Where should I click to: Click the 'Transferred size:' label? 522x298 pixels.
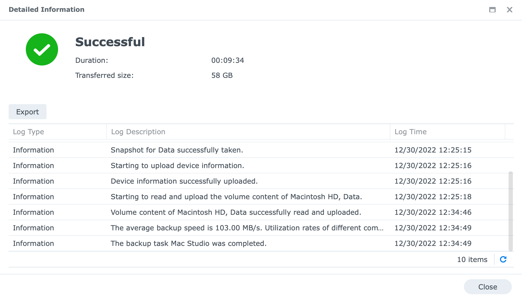[x=104, y=75]
